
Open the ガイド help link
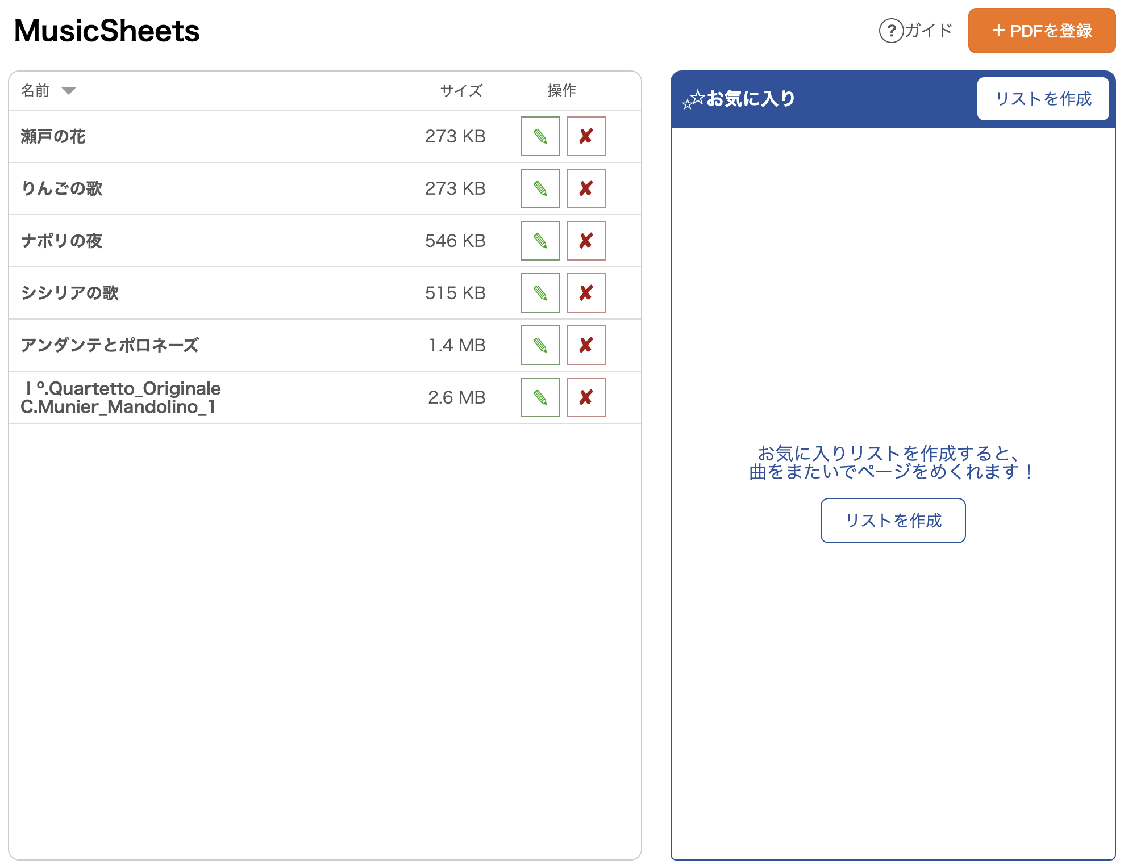tap(915, 31)
